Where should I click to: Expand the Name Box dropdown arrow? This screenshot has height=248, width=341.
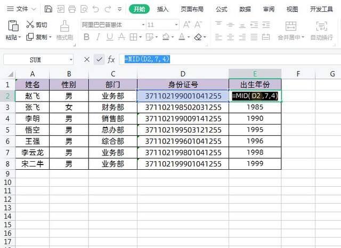71,60
